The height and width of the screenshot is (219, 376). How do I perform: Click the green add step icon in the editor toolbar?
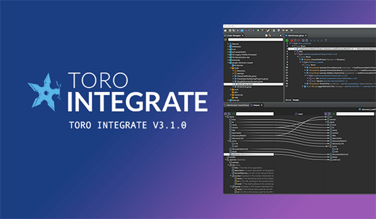tap(287, 40)
